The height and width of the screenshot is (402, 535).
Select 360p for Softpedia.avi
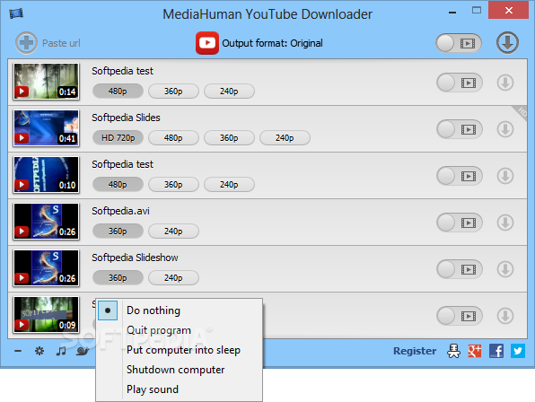[x=118, y=232]
